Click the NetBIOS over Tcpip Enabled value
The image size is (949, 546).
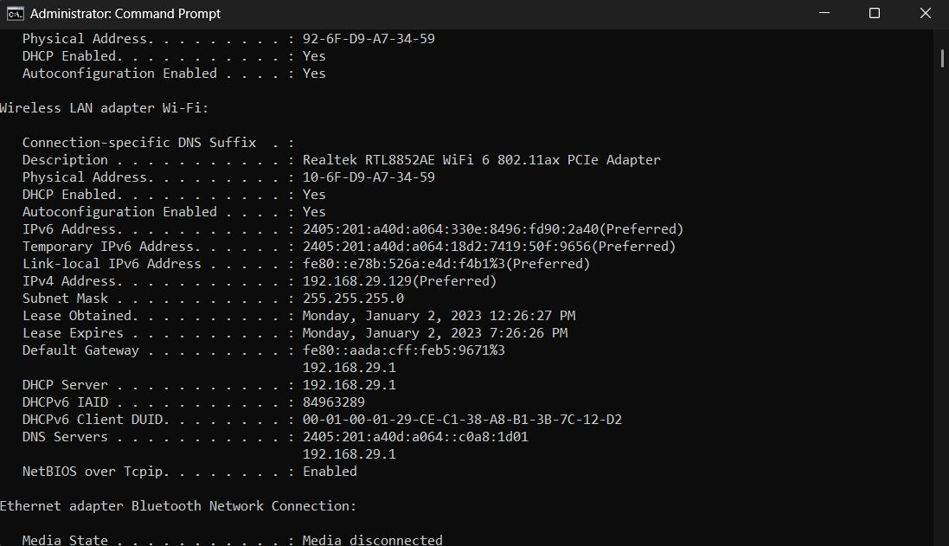coord(330,472)
